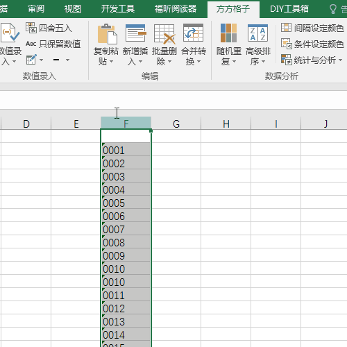Click the 间隔设定颜色 button label
Screen dimensions: 347x347
coord(319,28)
